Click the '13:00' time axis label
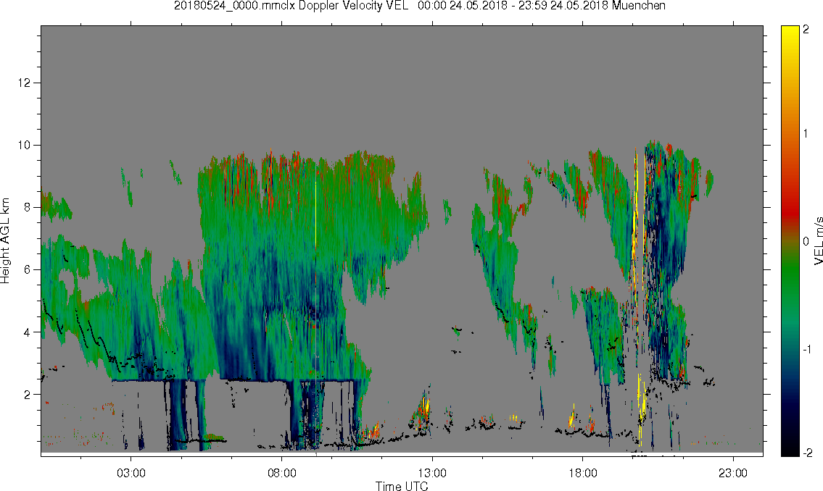This screenshot has width=823, height=491. [432, 473]
